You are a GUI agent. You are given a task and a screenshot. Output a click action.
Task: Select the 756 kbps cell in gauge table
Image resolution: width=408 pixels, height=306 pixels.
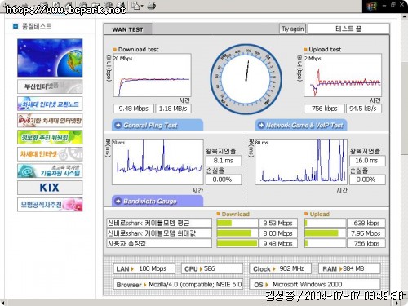(x=366, y=243)
